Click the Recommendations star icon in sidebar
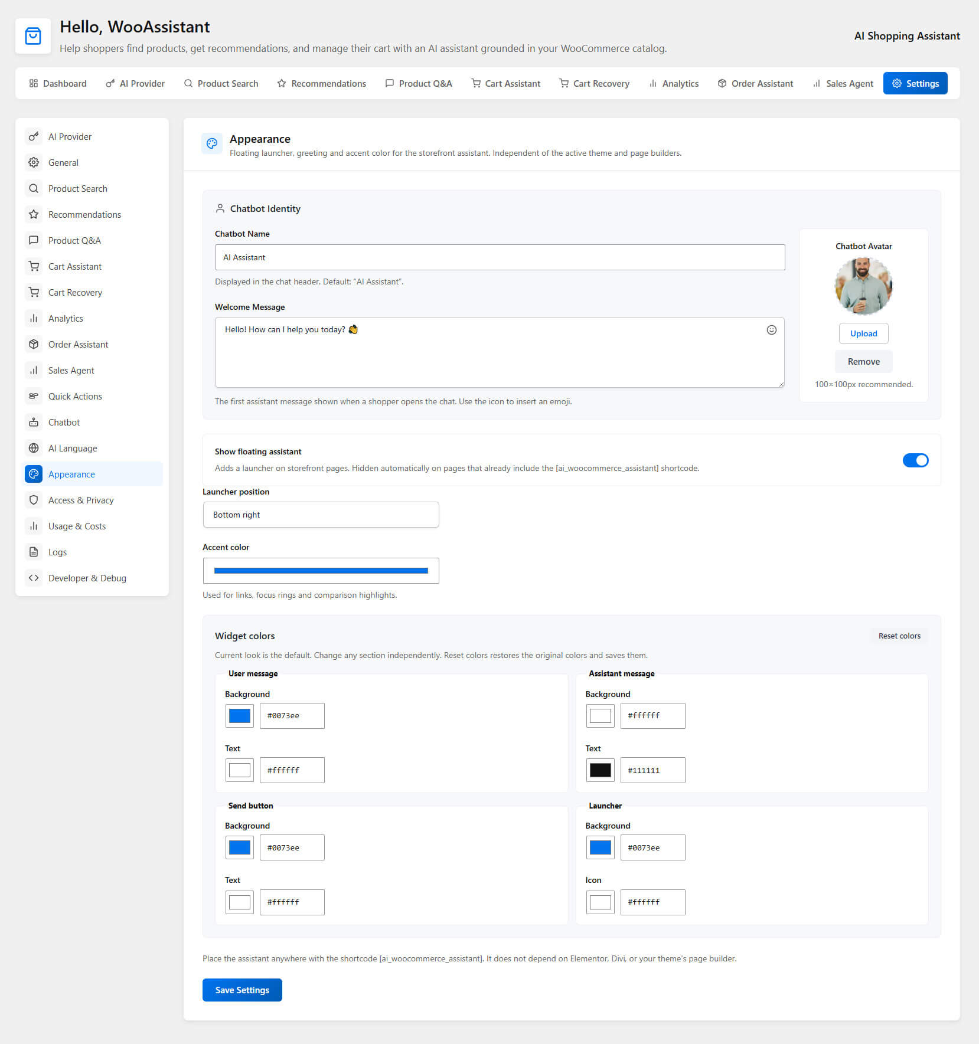Viewport: 979px width, 1044px height. (34, 214)
